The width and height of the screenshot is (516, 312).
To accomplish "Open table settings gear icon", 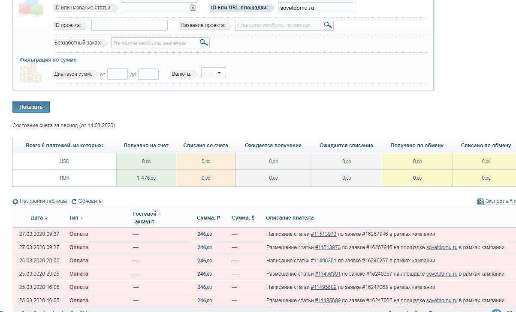I will tap(15, 202).
